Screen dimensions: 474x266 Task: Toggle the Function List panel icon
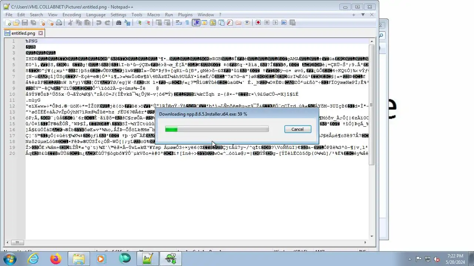230,23
